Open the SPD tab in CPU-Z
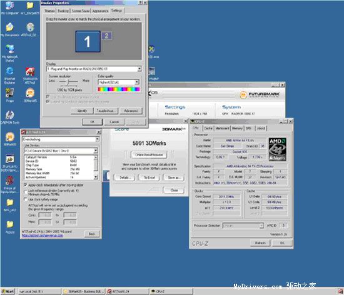This screenshot has width=344, height=295. pos(248,128)
